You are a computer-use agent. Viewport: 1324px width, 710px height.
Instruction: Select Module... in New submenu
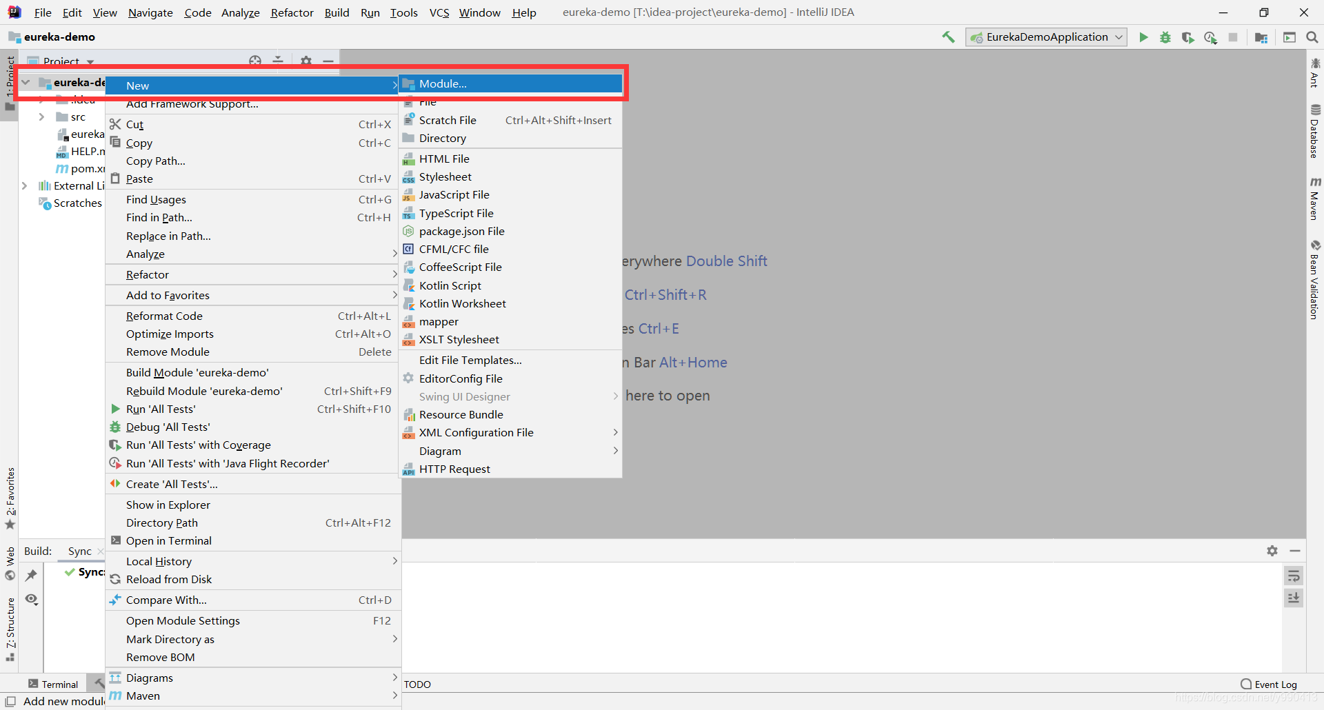[511, 83]
